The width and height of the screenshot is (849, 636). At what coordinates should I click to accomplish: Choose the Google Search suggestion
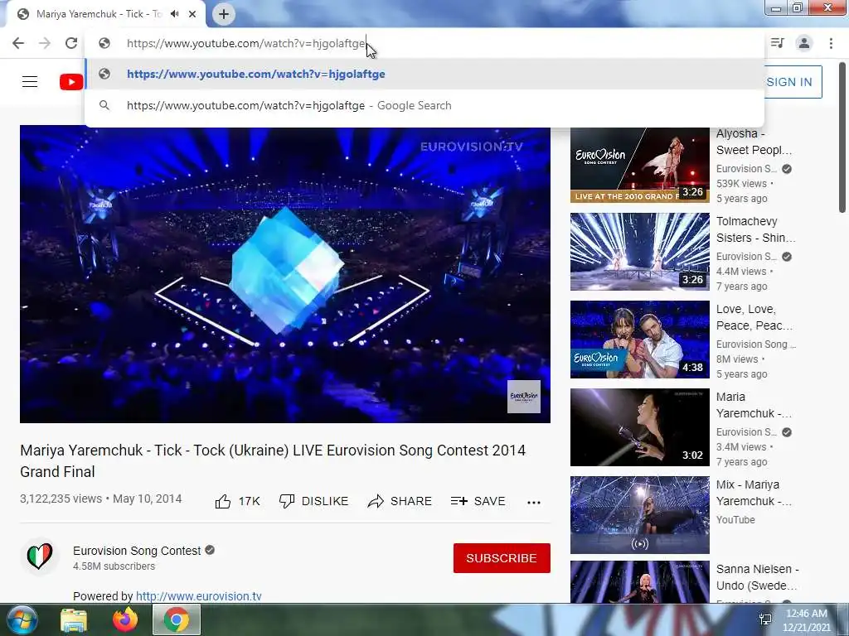(x=424, y=105)
